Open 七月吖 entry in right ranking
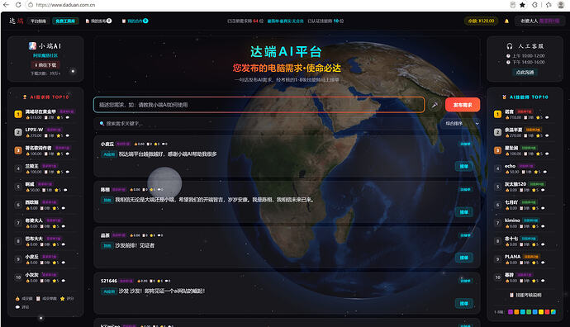 [511, 202]
